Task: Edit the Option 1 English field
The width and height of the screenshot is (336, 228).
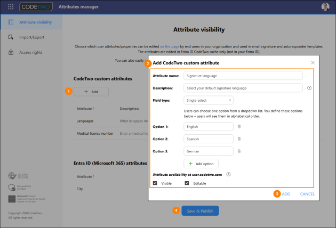Action: [209, 127]
